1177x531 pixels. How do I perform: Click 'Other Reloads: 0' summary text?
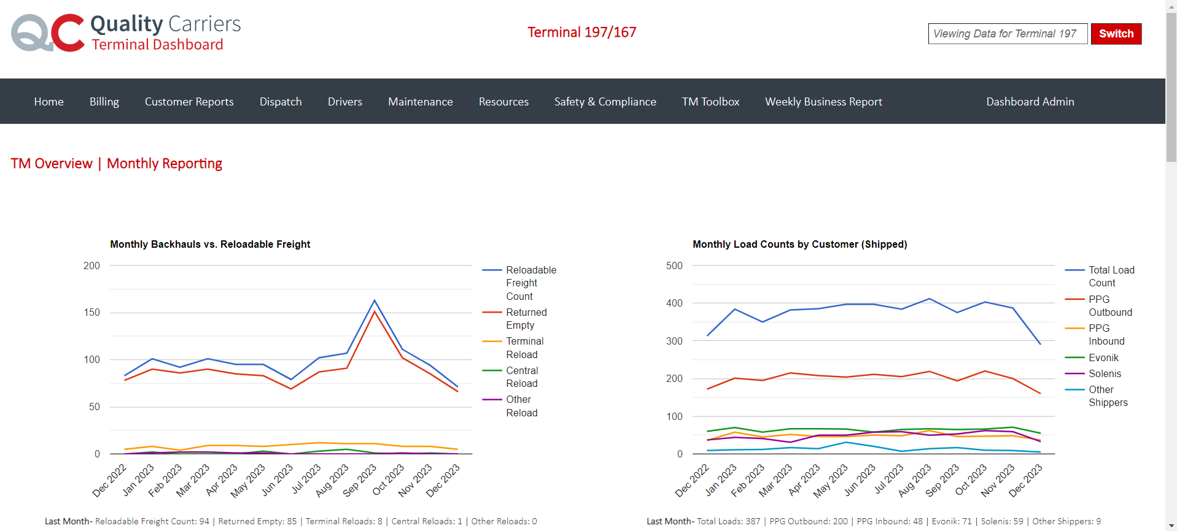(x=504, y=521)
